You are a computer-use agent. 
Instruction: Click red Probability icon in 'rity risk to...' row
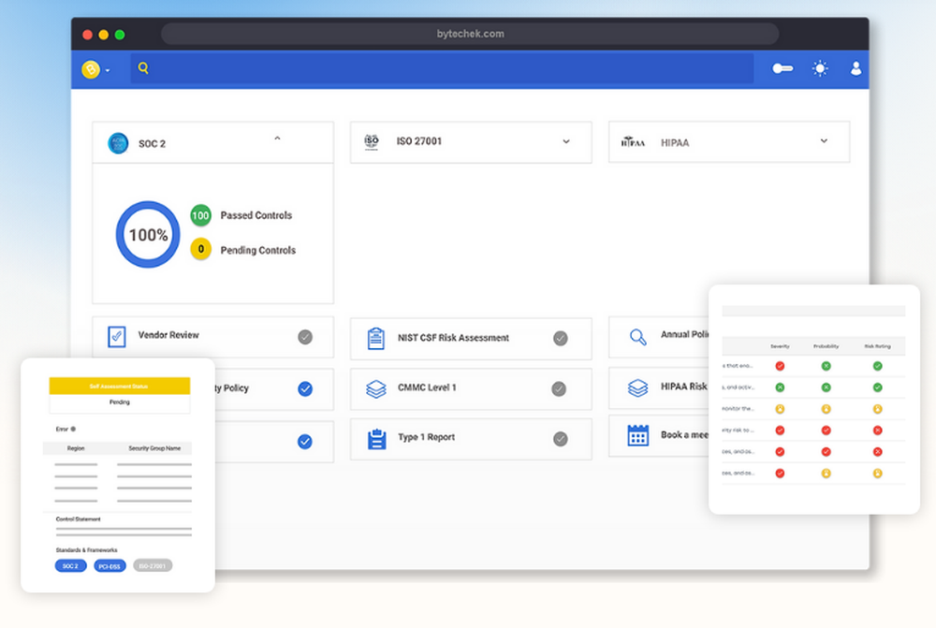[x=826, y=431]
